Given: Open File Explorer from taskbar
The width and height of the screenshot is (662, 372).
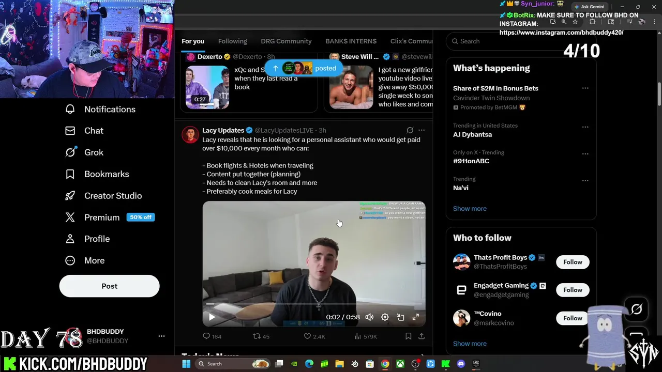Looking at the screenshot, I should click(x=339, y=364).
